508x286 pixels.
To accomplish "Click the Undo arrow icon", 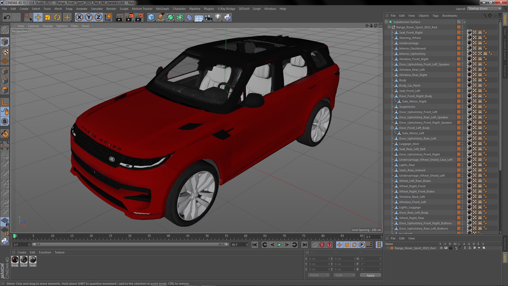I will [x=7, y=17].
